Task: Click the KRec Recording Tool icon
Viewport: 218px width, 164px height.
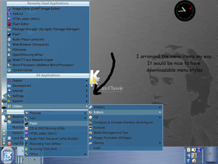Action: pos(26,144)
